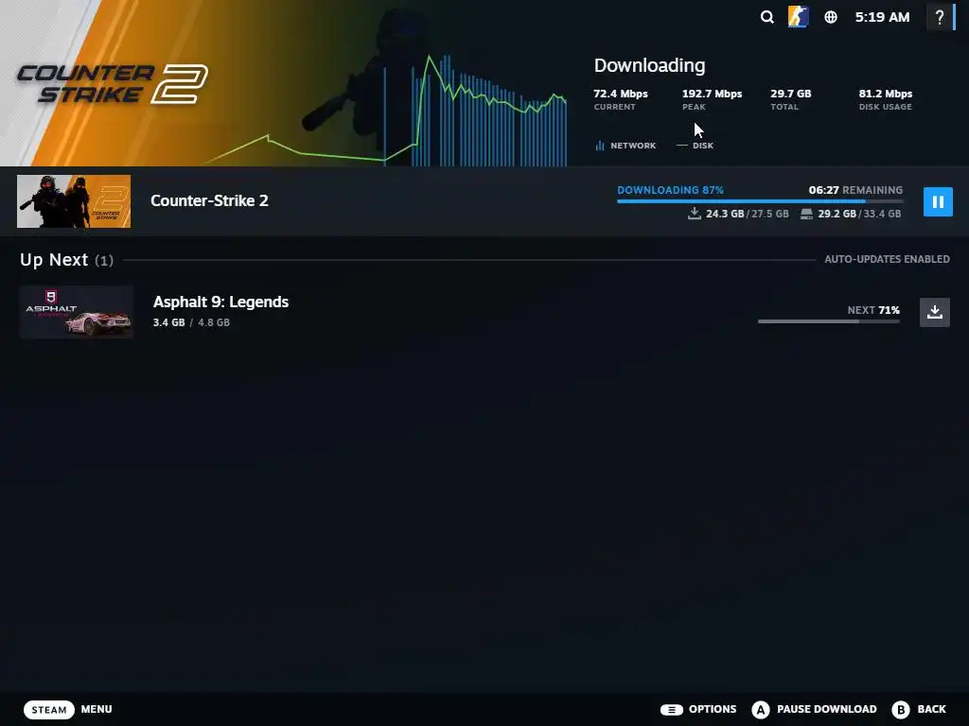
Task: Open Options from the footer
Action: [713, 709]
